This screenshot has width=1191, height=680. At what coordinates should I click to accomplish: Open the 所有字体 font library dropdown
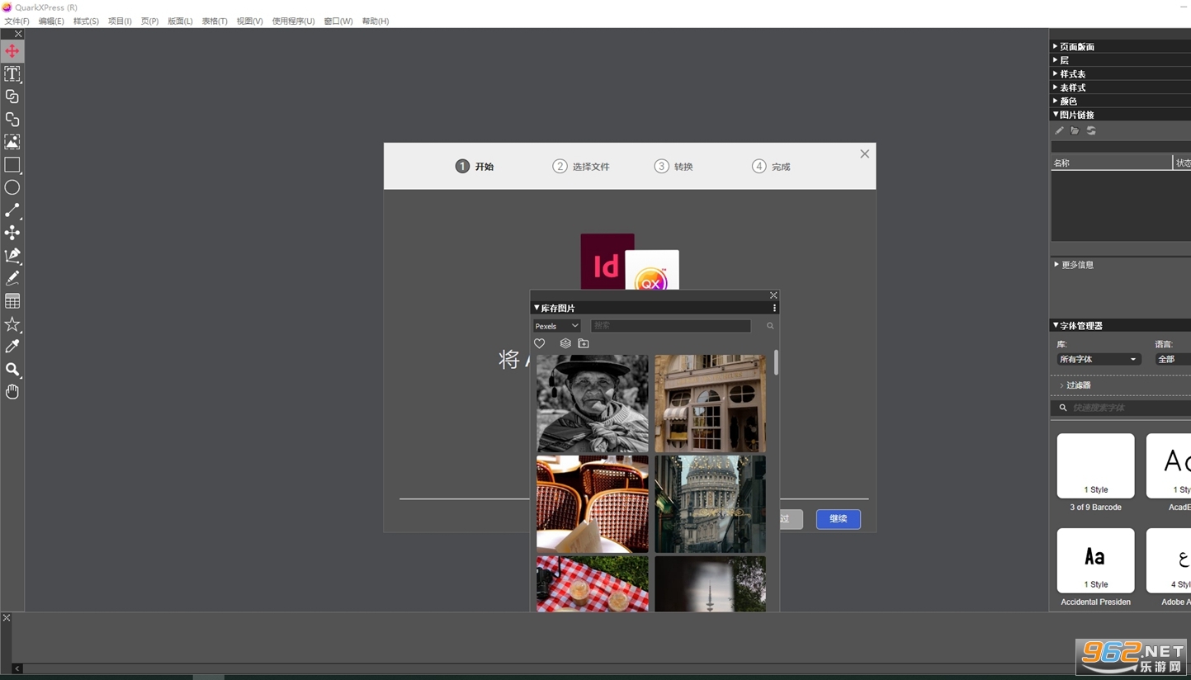(x=1099, y=359)
